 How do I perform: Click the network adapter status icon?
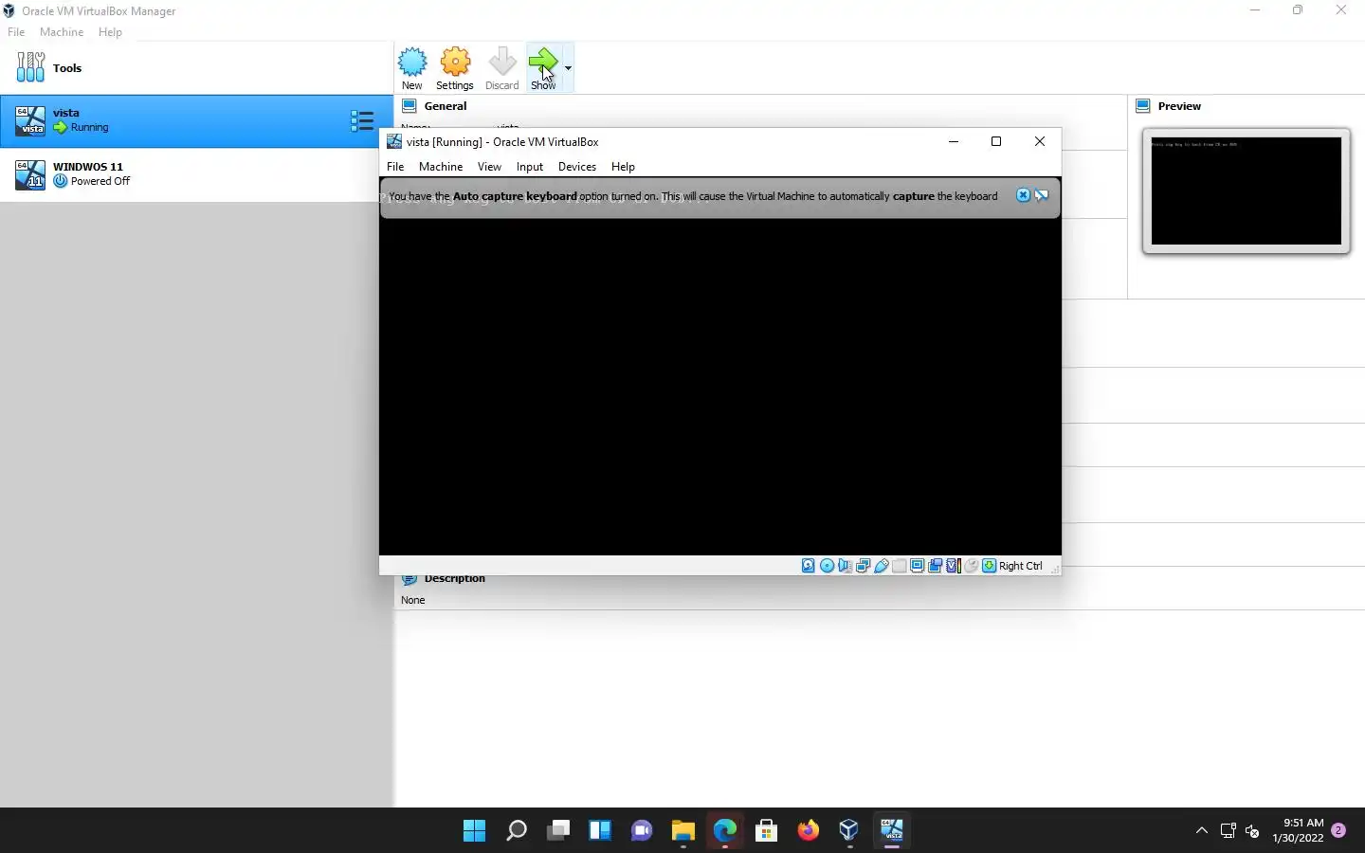pos(863,566)
